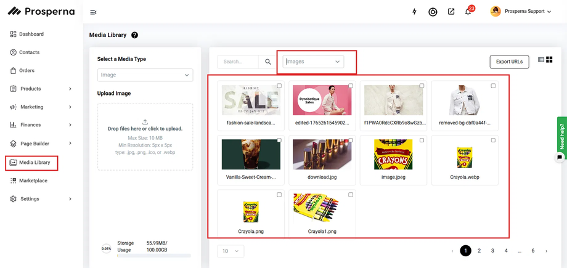
Task: Expand the Settings submenu chevron
Action: click(70, 199)
